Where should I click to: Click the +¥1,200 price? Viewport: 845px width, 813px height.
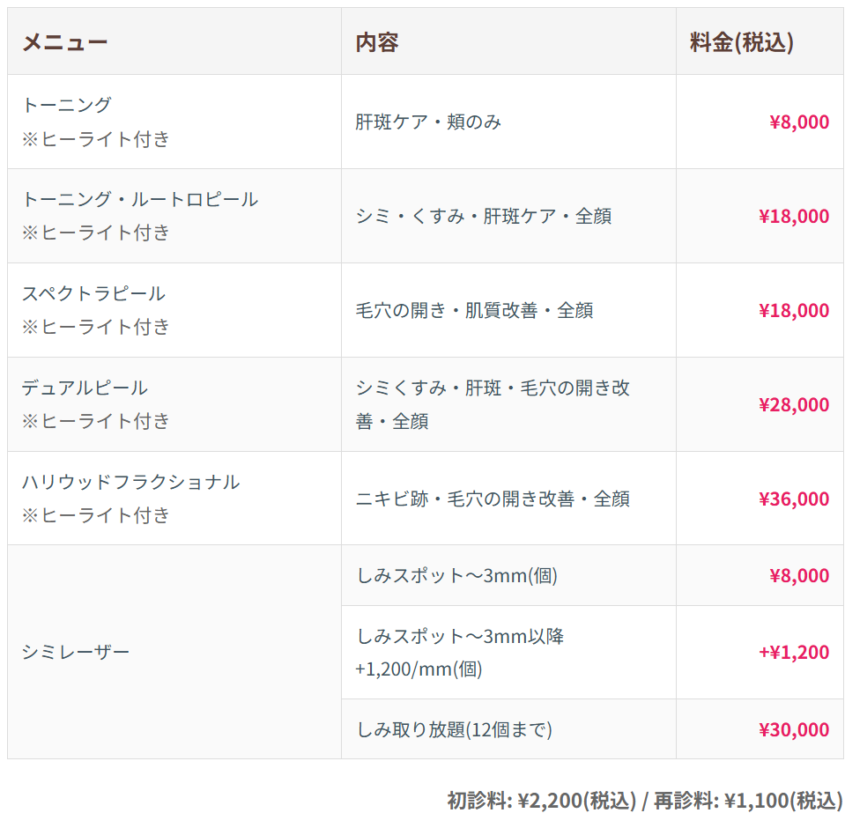(793, 653)
